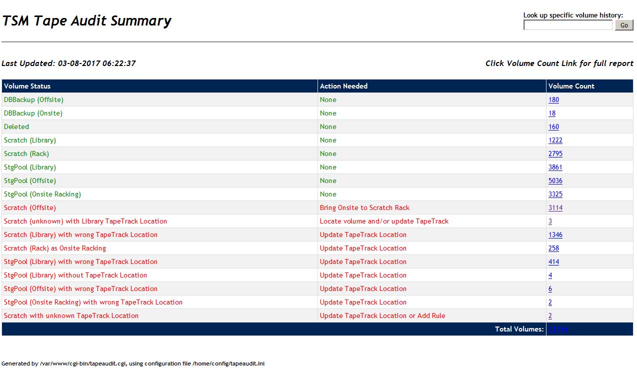The width and height of the screenshot is (637, 370).
Task: Click the 'Last Updated: 03-08-2017 06:22:37' text
Action: click(x=68, y=63)
